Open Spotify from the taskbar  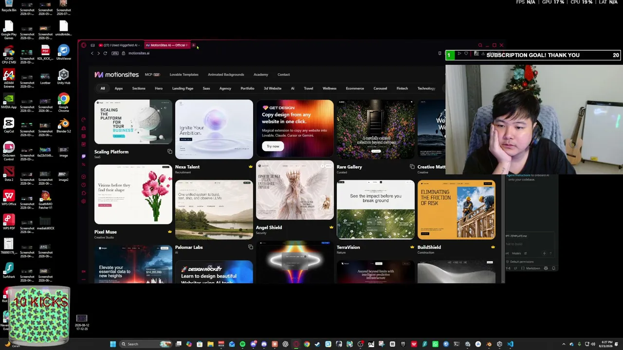click(242, 344)
